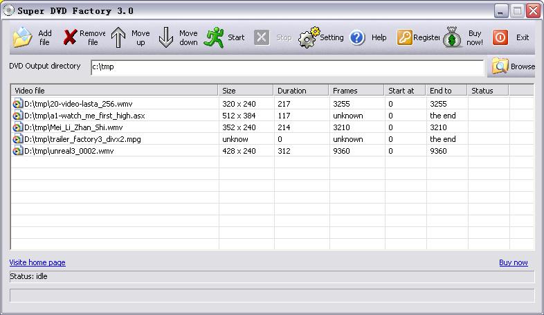Click the Browse folder icon
This screenshot has height=315, width=544.
500,66
